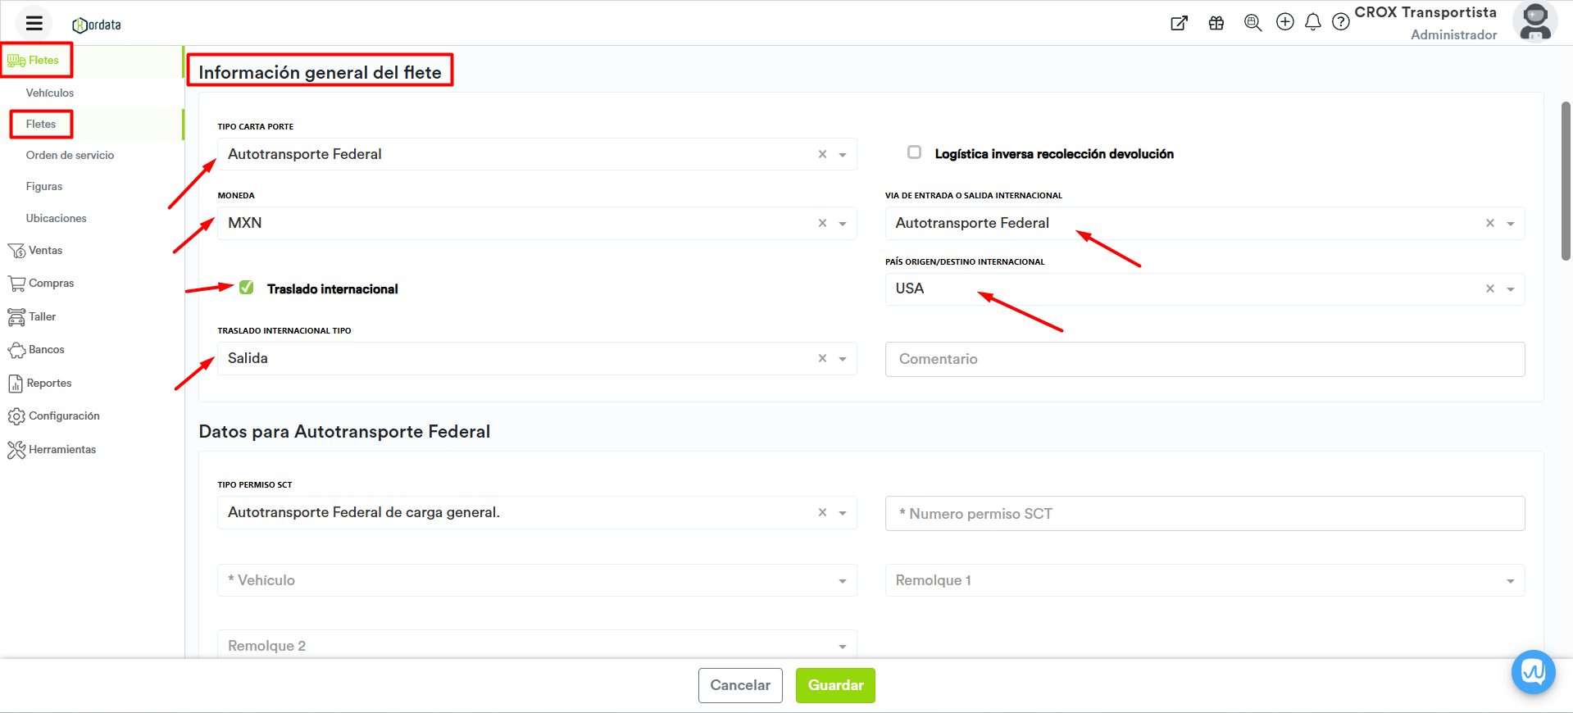
Task: Clear the MONEDA field with X
Action: point(822,223)
